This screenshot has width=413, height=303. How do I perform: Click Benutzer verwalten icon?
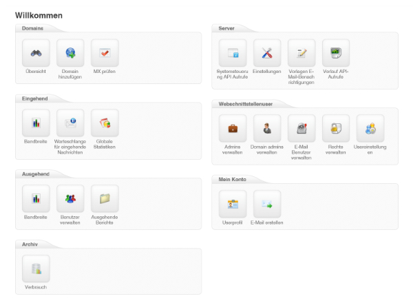click(x=70, y=198)
